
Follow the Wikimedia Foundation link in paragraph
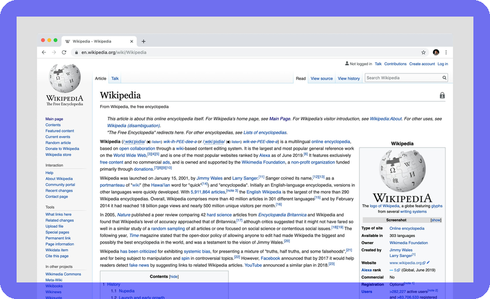(x=263, y=162)
